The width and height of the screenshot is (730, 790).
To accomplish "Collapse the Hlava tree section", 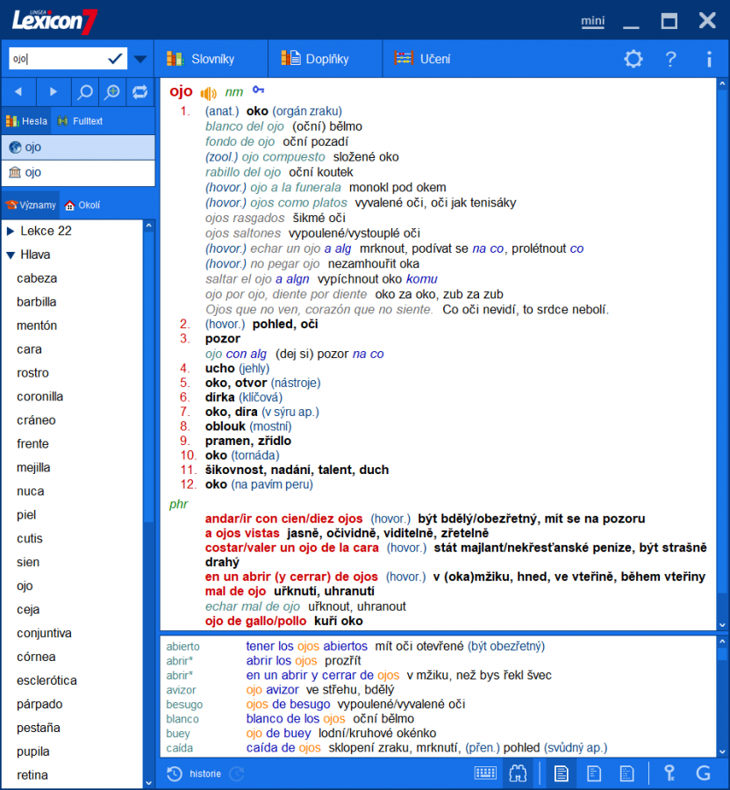I will [x=11, y=255].
